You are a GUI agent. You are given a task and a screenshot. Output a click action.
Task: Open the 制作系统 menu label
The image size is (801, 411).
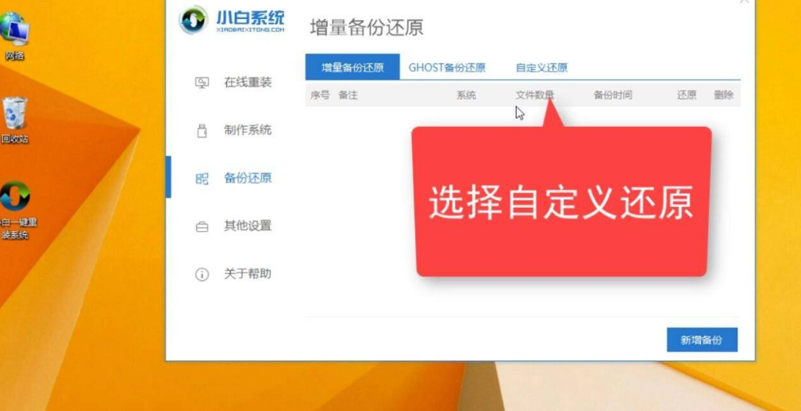[248, 130]
